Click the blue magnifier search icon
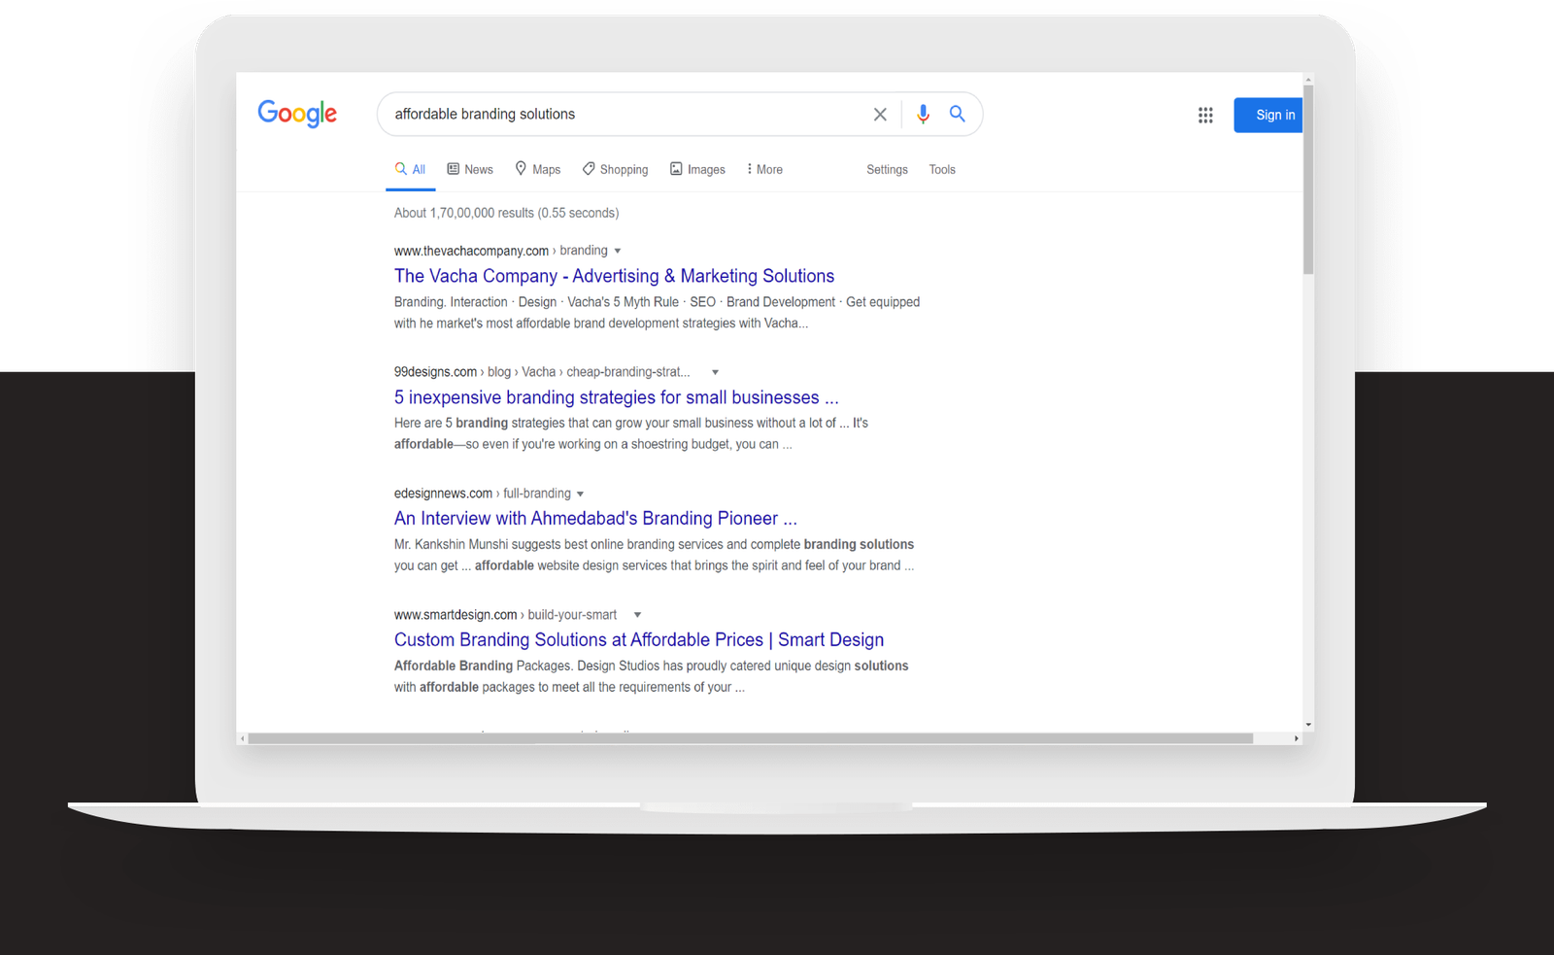1554x955 pixels. point(957,114)
